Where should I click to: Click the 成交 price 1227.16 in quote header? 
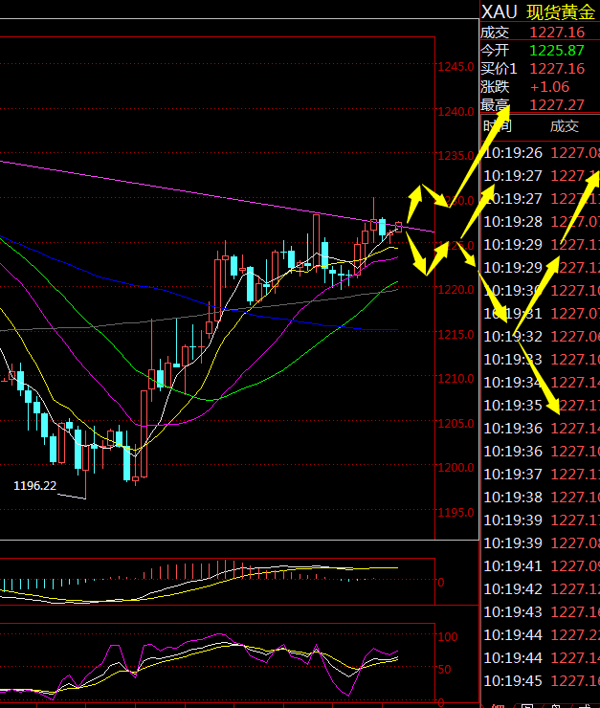557,33
